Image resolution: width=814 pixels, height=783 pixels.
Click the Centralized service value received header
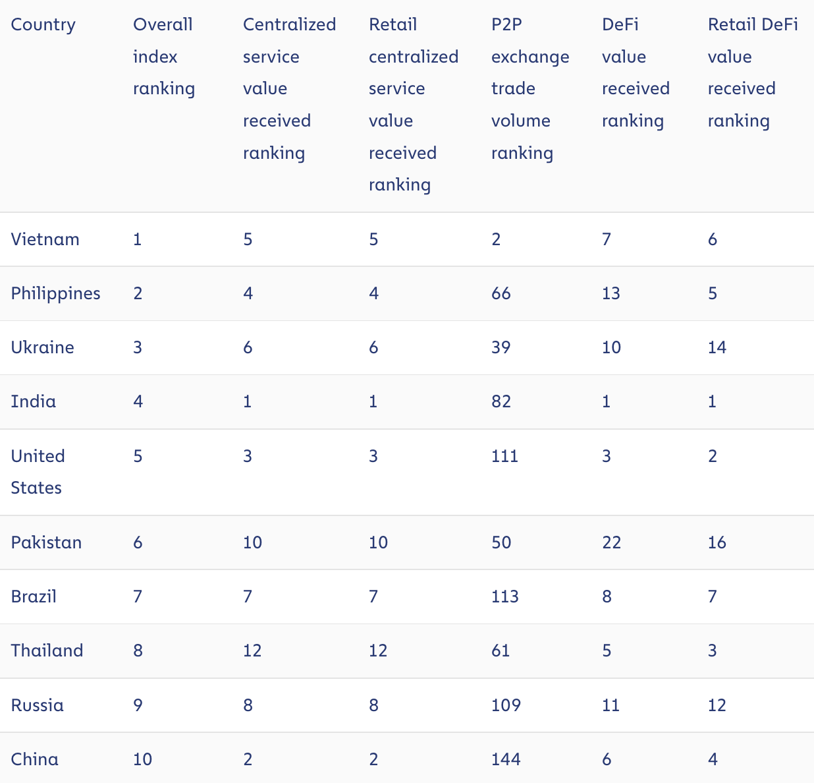pyautogui.click(x=290, y=89)
